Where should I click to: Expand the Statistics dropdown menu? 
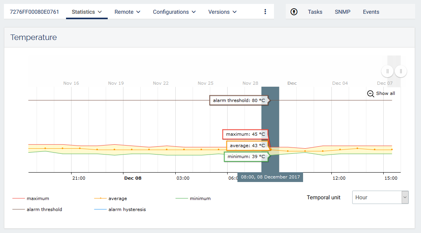[87, 12]
